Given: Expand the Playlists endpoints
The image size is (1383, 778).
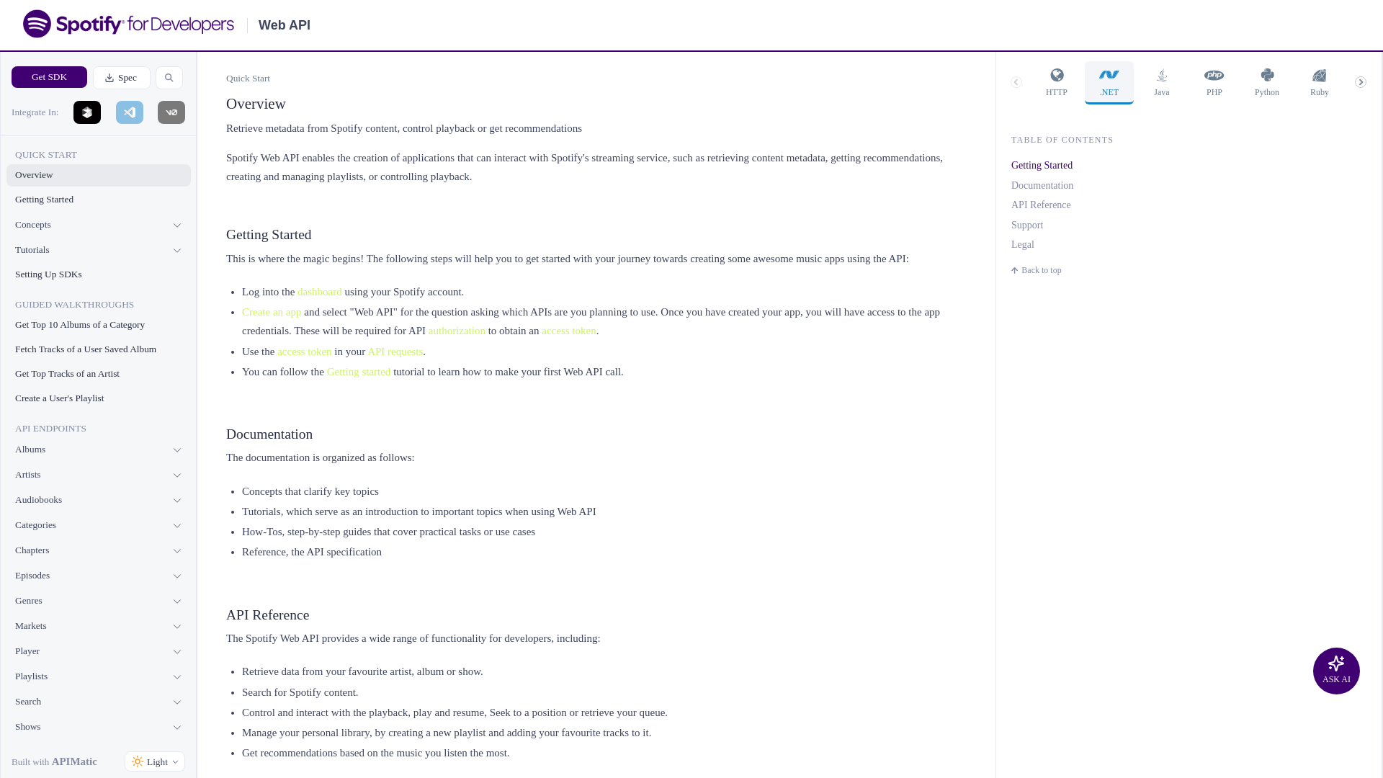Looking at the screenshot, I should pos(99,676).
